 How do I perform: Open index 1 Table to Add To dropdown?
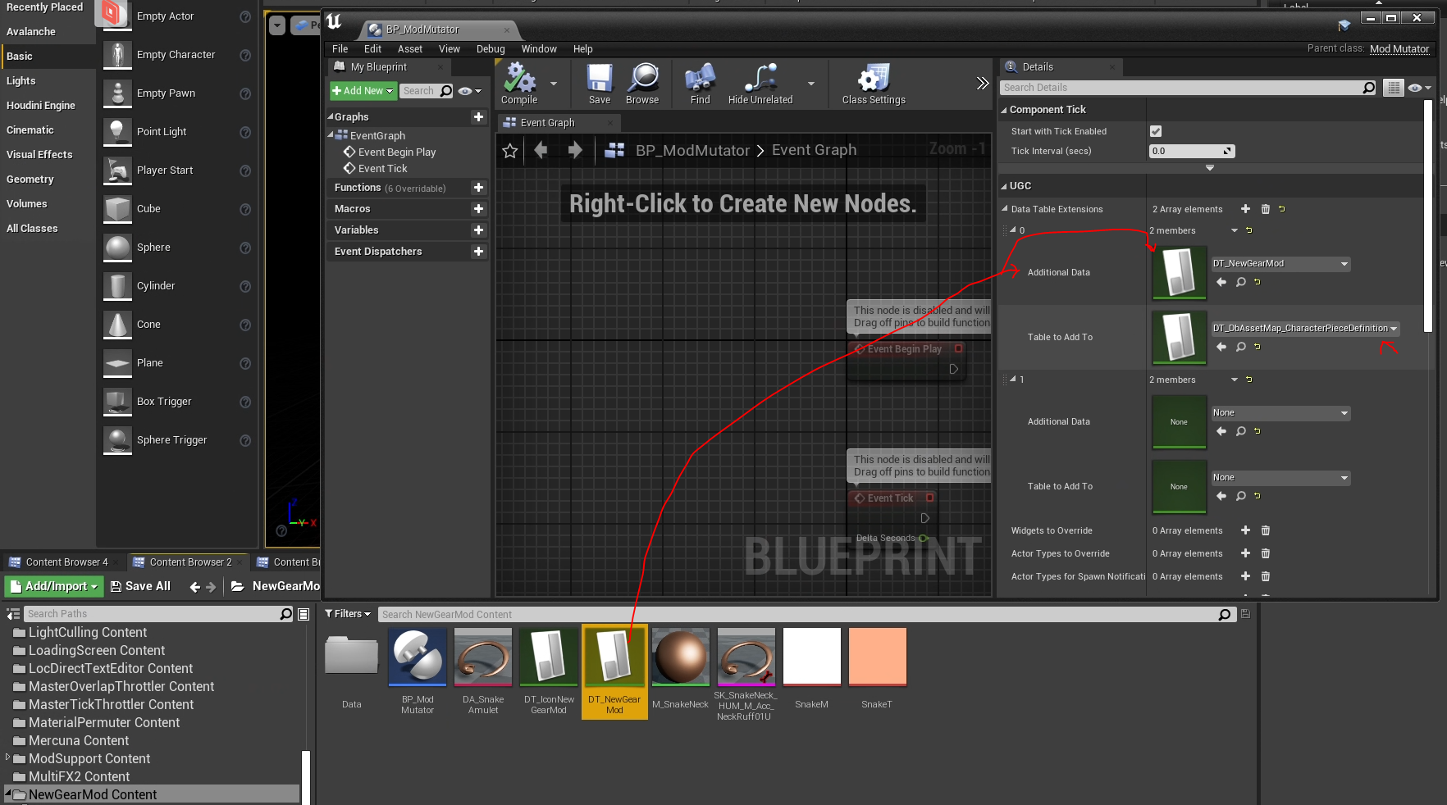tap(1280, 478)
